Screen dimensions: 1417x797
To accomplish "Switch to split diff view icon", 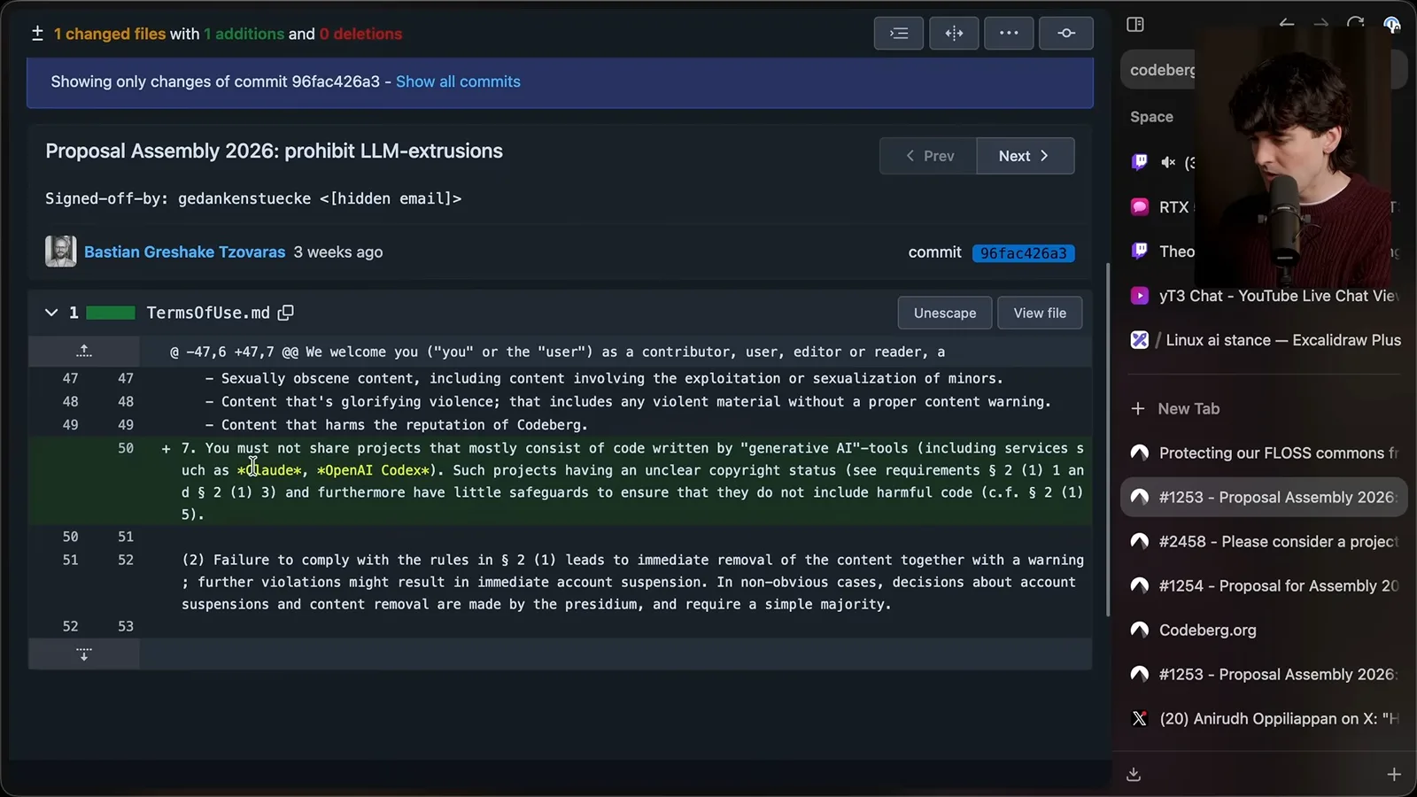I will (x=954, y=34).
